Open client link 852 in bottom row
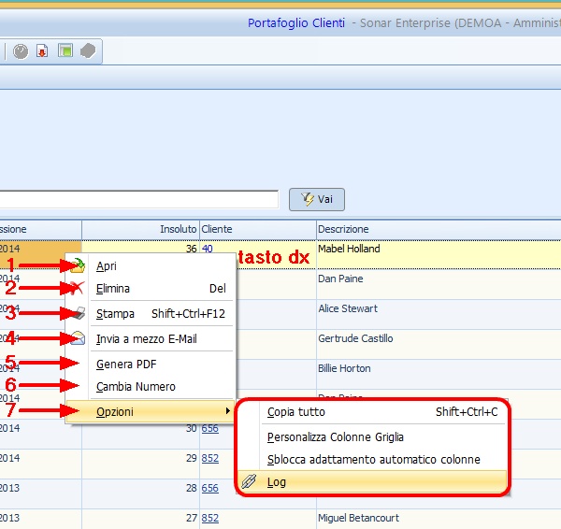The width and height of the screenshot is (561, 529). click(x=209, y=518)
